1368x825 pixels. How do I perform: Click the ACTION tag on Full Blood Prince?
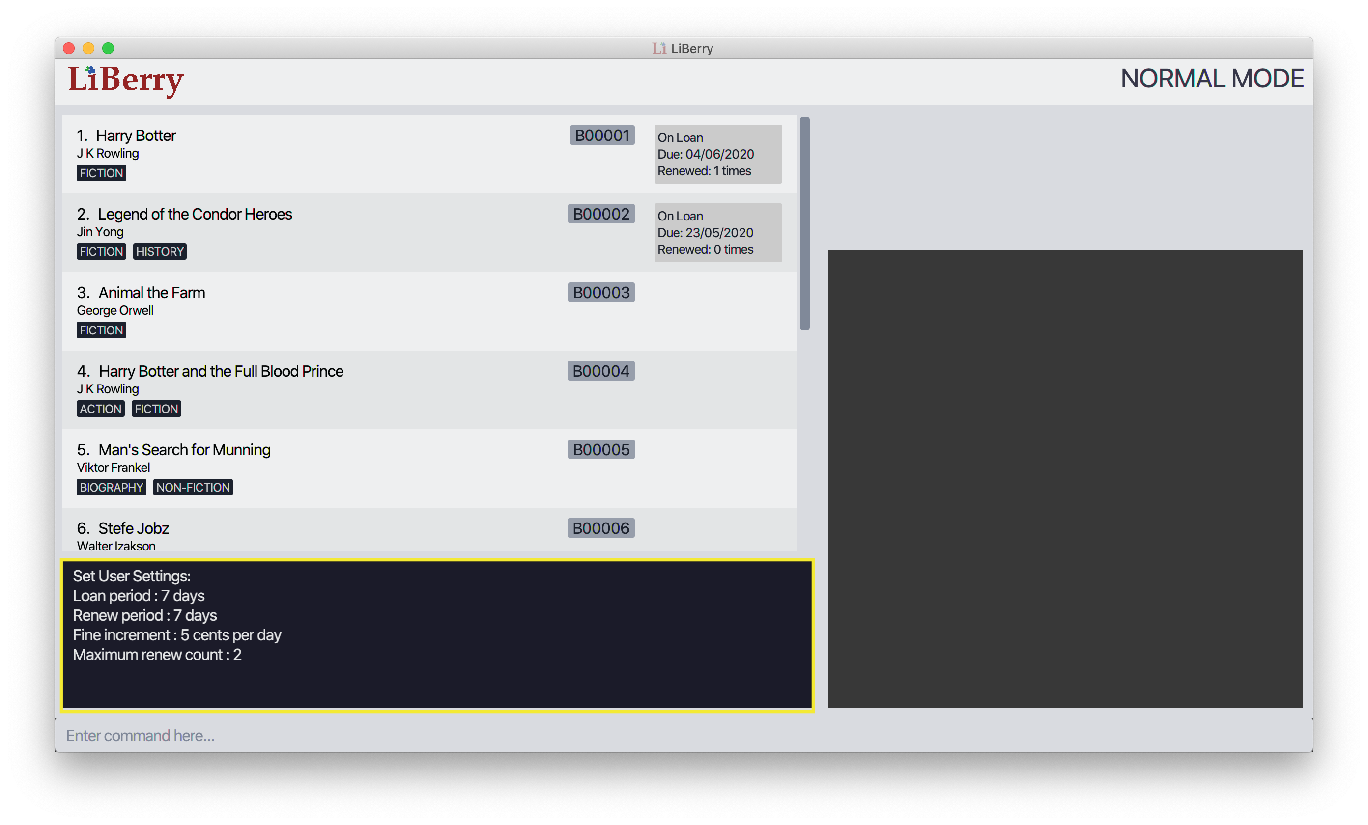[101, 409]
